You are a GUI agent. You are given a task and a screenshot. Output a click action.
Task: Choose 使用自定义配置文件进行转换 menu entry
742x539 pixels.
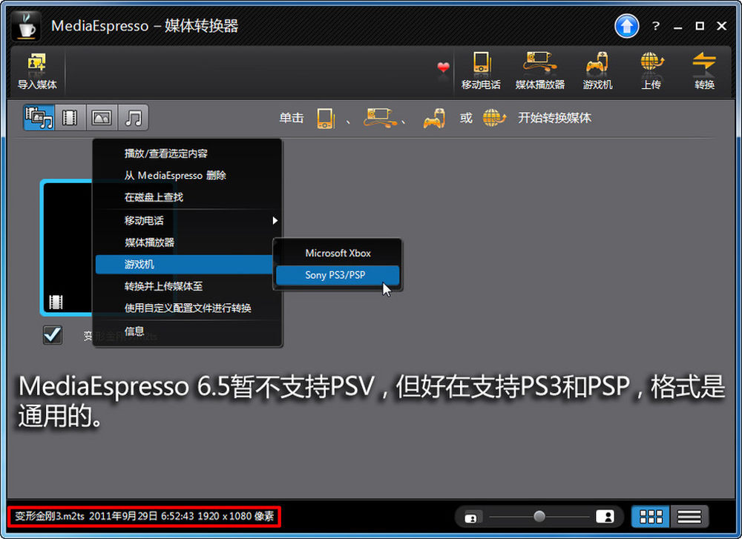[x=188, y=308]
